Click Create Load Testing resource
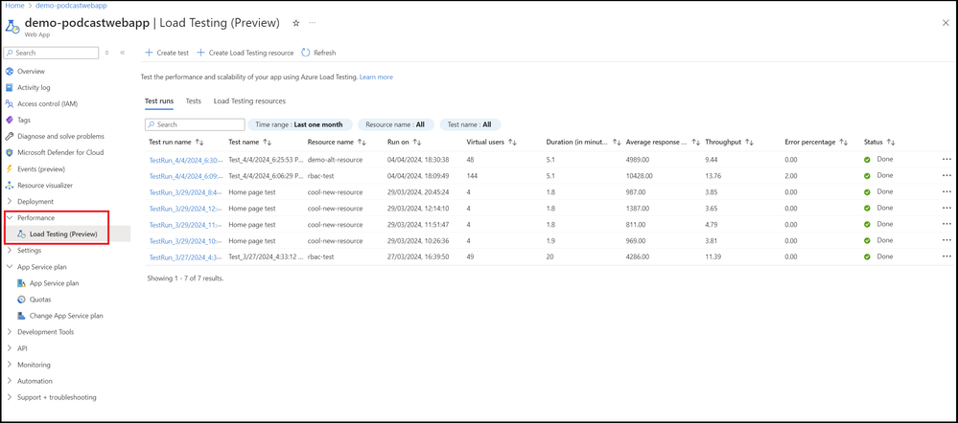This screenshot has width=958, height=423. pyautogui.click(x=245, y=53)
